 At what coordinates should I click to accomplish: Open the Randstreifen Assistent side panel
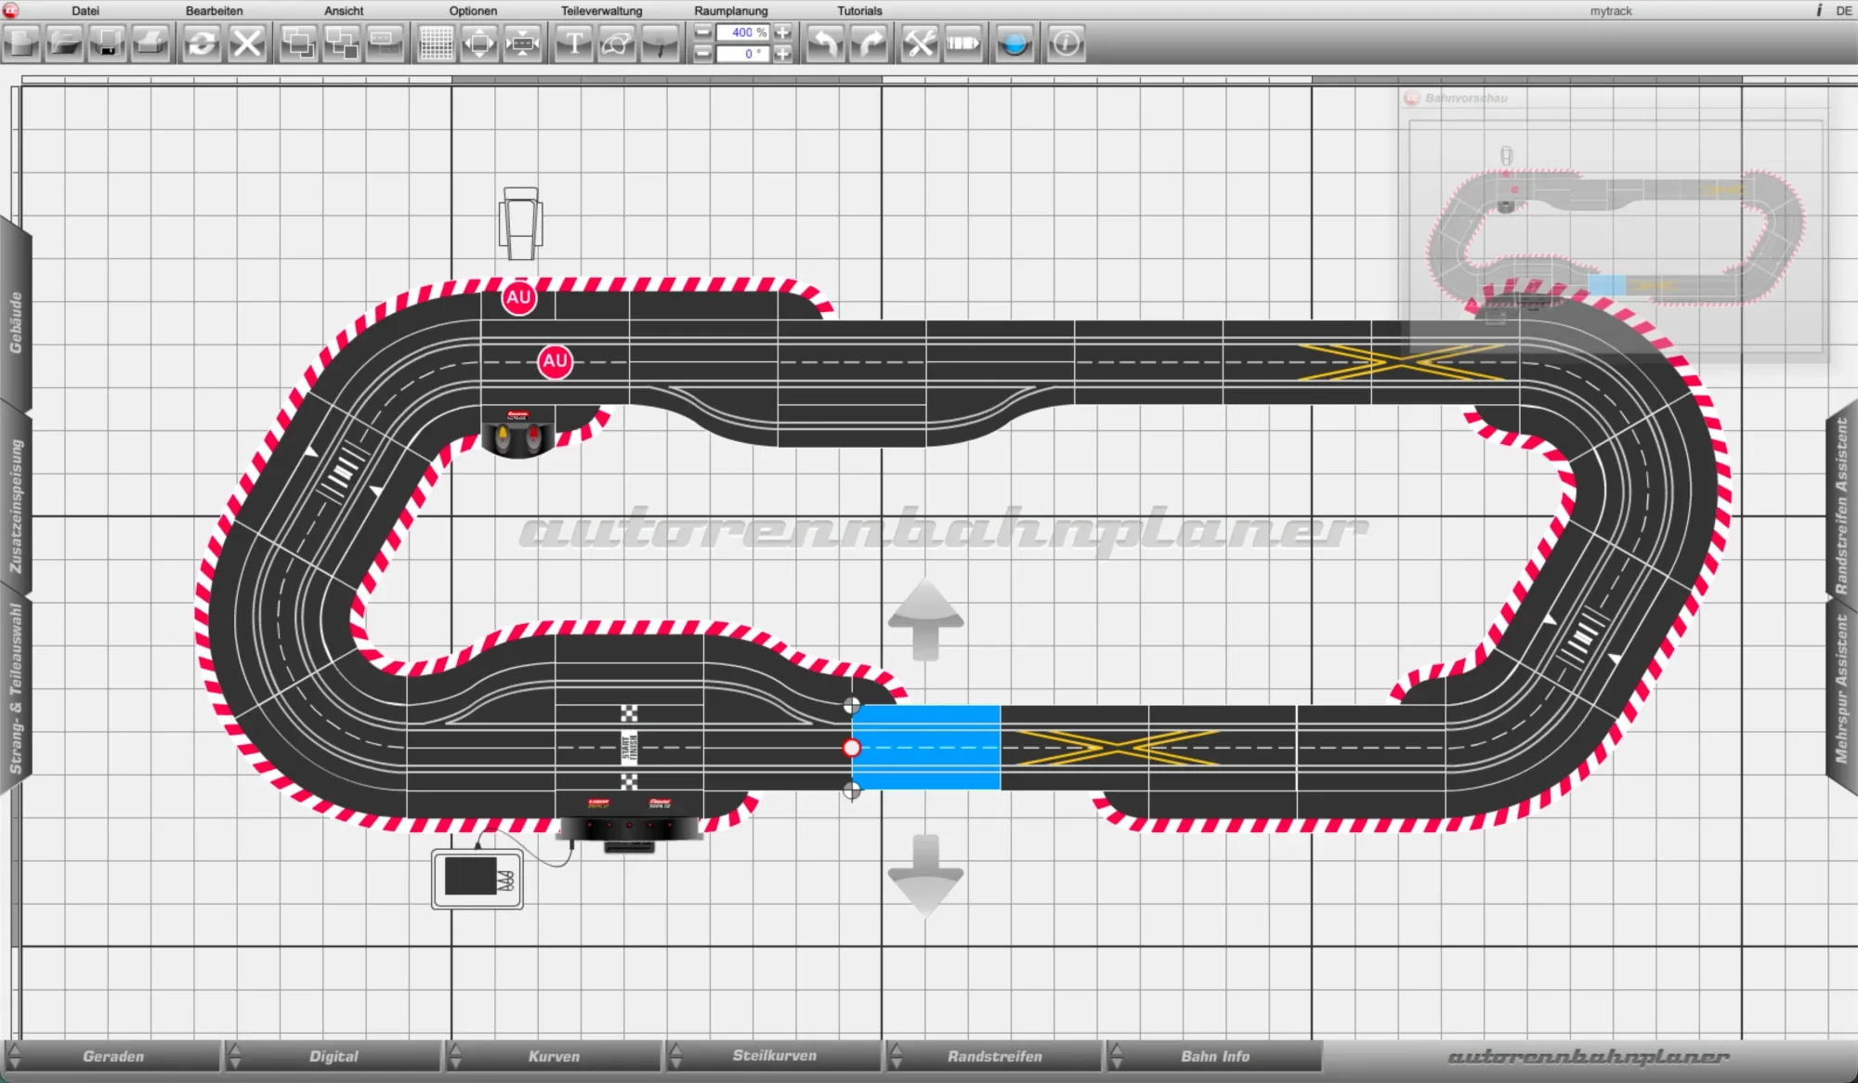click(1841, 506)
